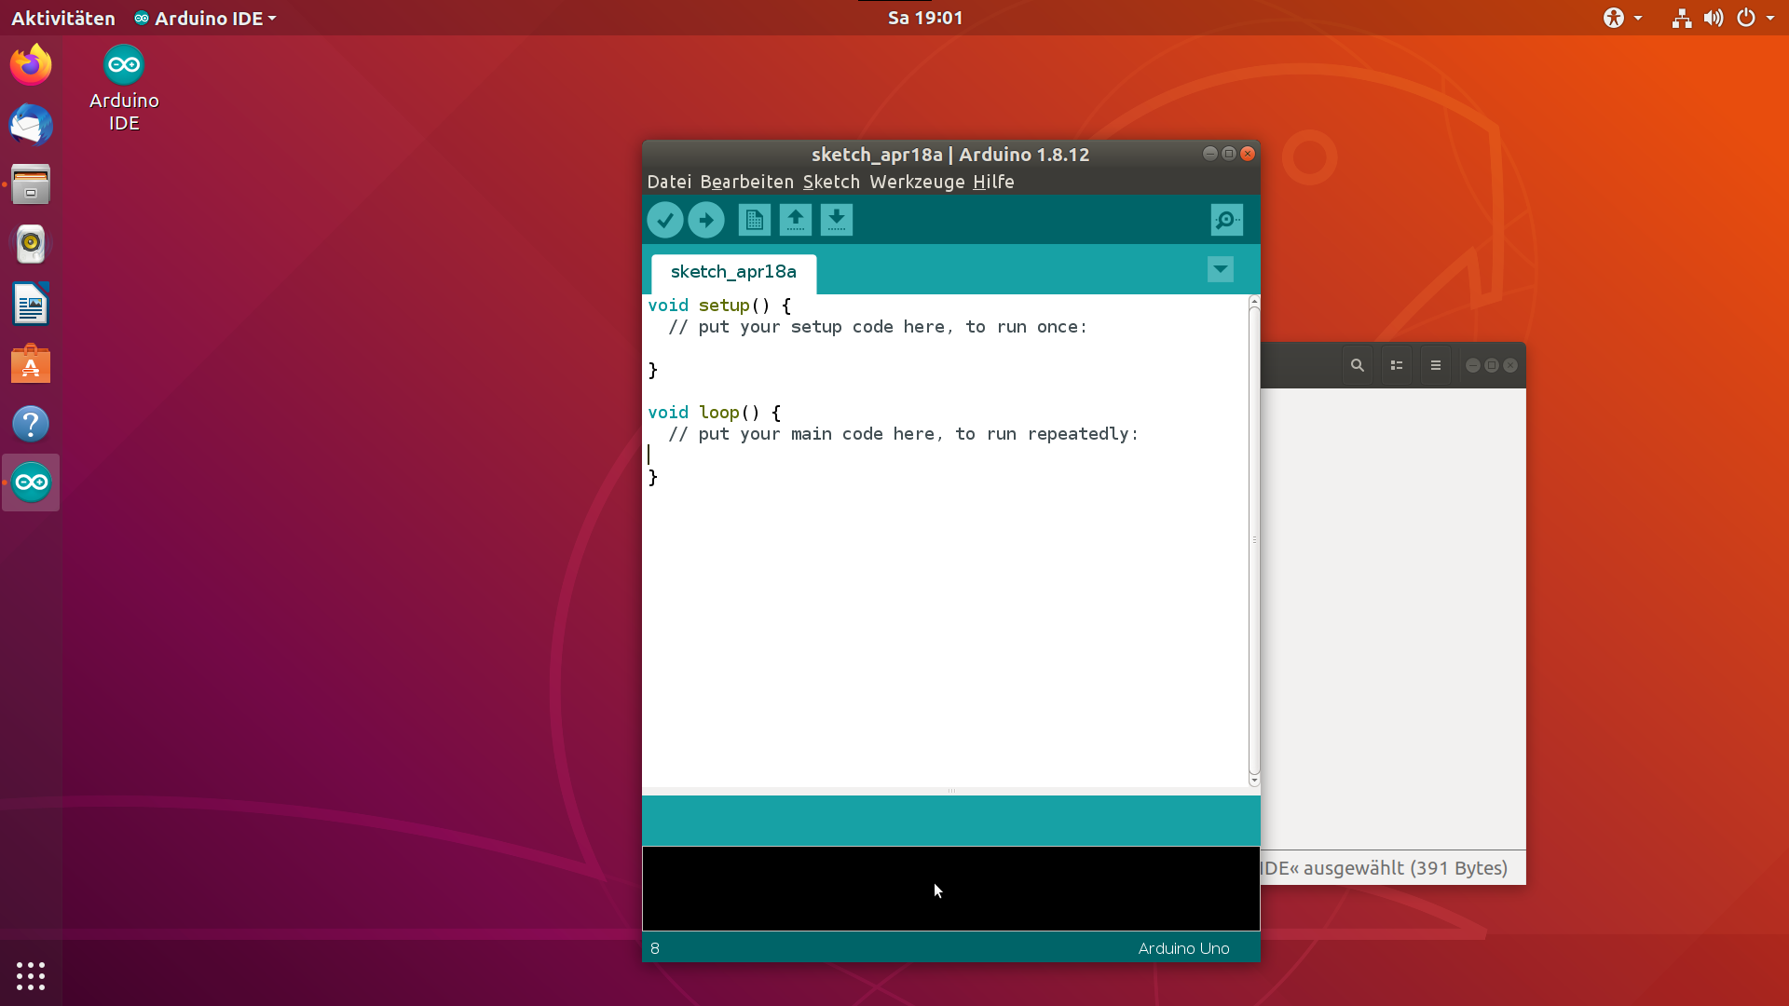Launch Thunderbird mail from the dock
1789x1006 pixels.
click(31, 125)
